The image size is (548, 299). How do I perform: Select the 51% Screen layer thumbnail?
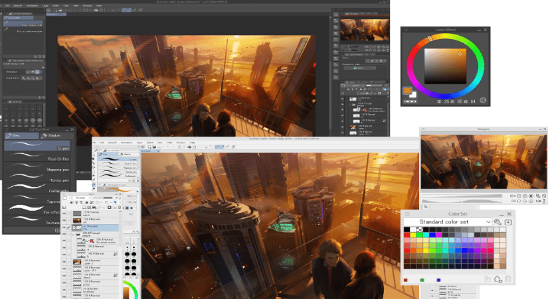pyautogui.click(x=77, y=227)
